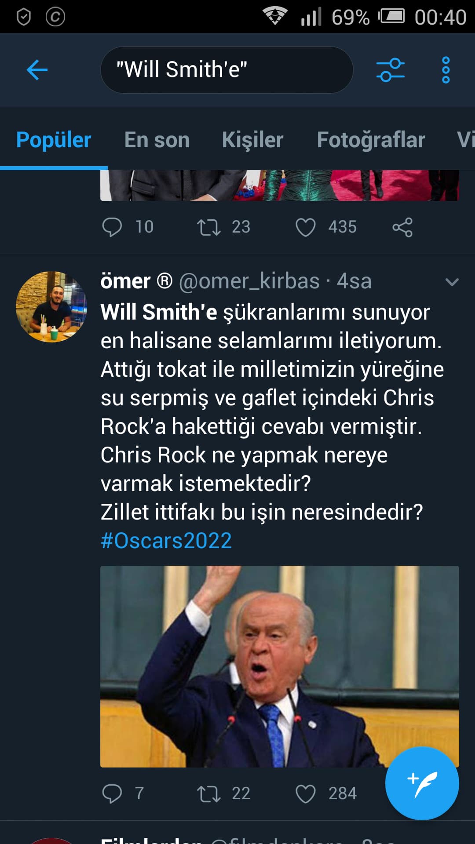
Task: Open the three-dot overflow menu
Action: [446, 70]
